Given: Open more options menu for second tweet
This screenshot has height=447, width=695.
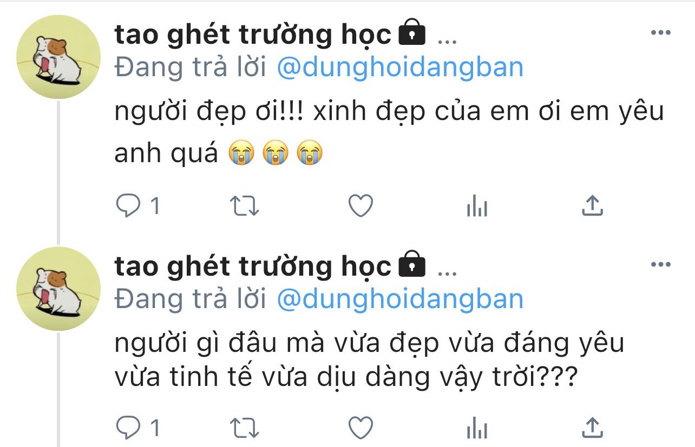Looking at the screenshot, I should click(x=660, y=264).
